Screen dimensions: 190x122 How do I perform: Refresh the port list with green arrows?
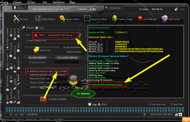[x=80, y=35]
